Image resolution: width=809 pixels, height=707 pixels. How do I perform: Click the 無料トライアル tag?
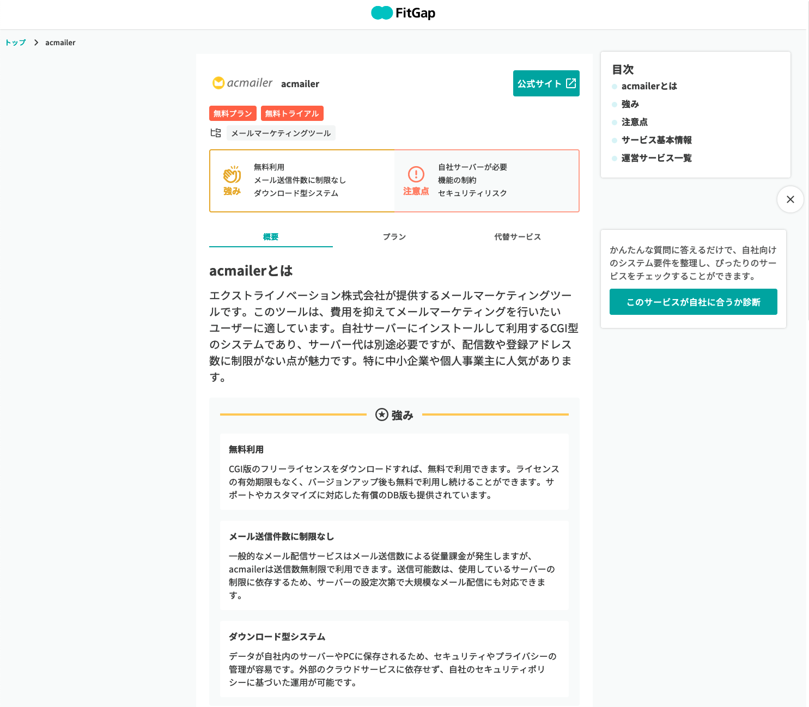pyautogui.click(x=292, y=113)
